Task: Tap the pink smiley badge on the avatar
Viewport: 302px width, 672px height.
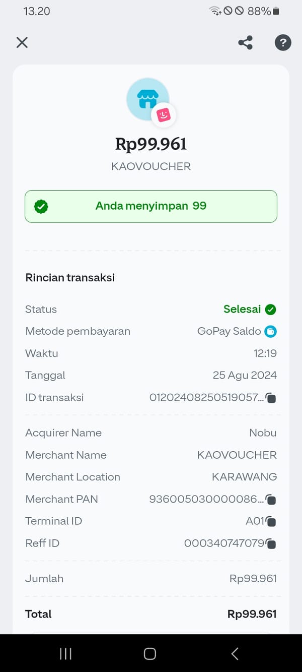Action: click(164, 114)
